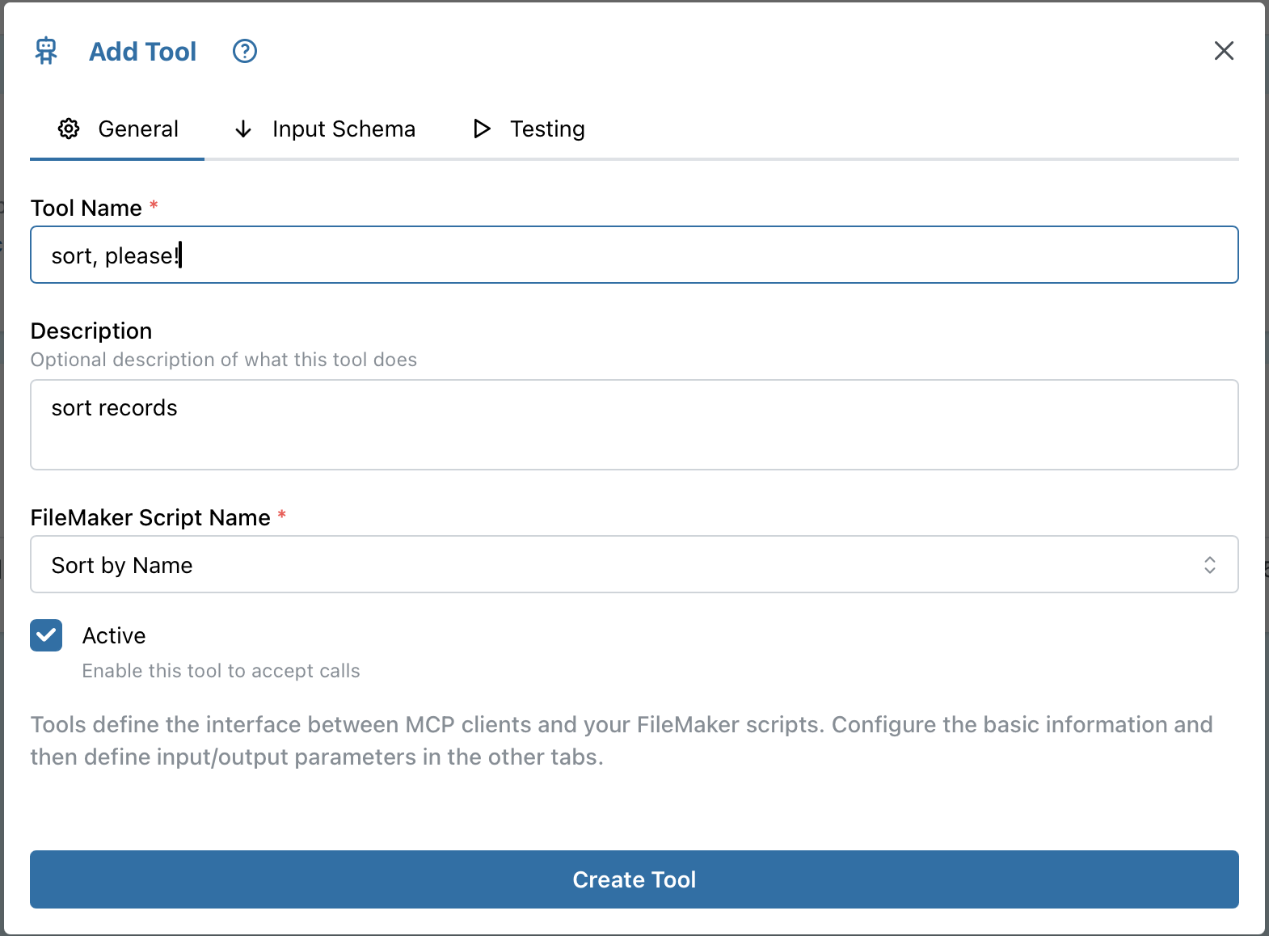Image resolution: width=1269 pixels, height=936 pixels.
Task: Click the robot icon beside Add Tool
Action: point(46,51)
